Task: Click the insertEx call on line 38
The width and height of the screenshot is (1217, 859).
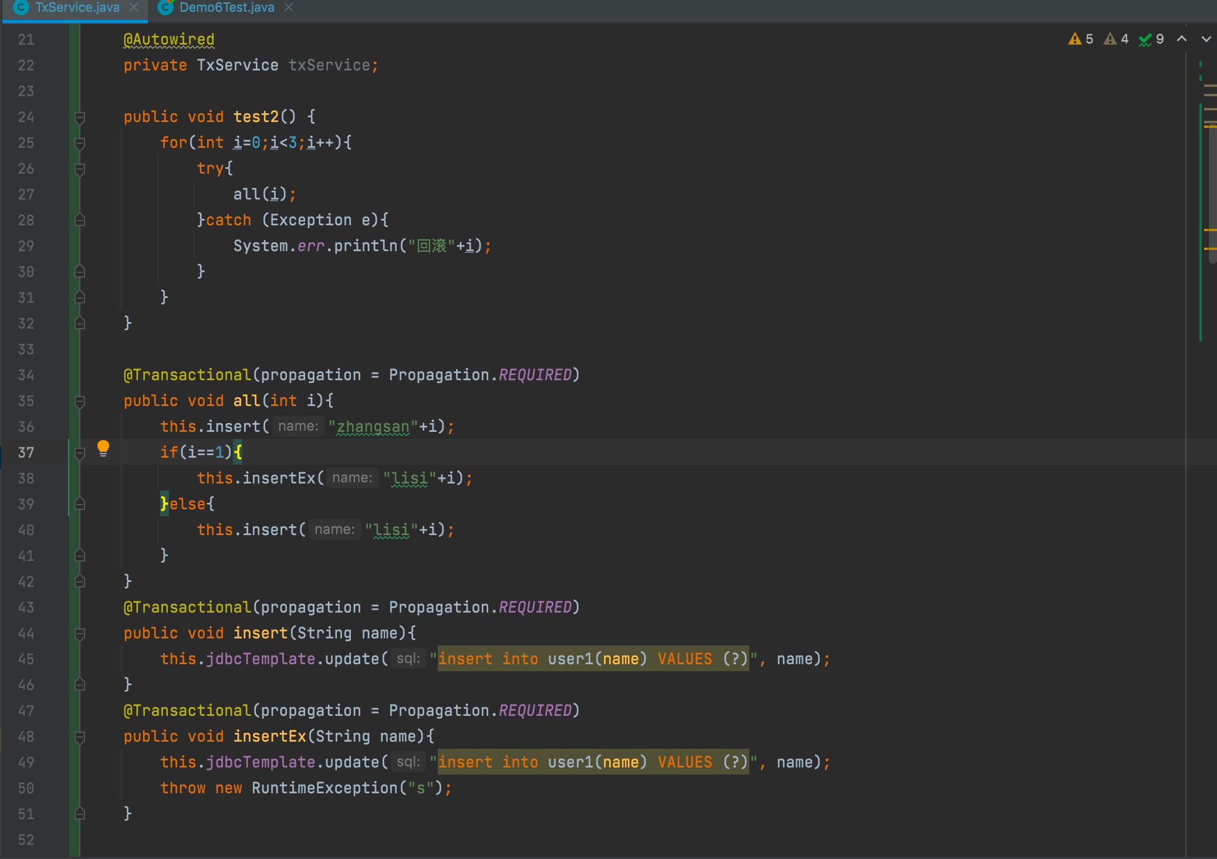Action: pyautogui.click(x=279, y=478)
